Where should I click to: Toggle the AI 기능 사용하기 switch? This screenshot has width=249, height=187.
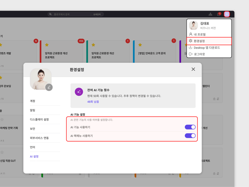(x=190, y=127)
